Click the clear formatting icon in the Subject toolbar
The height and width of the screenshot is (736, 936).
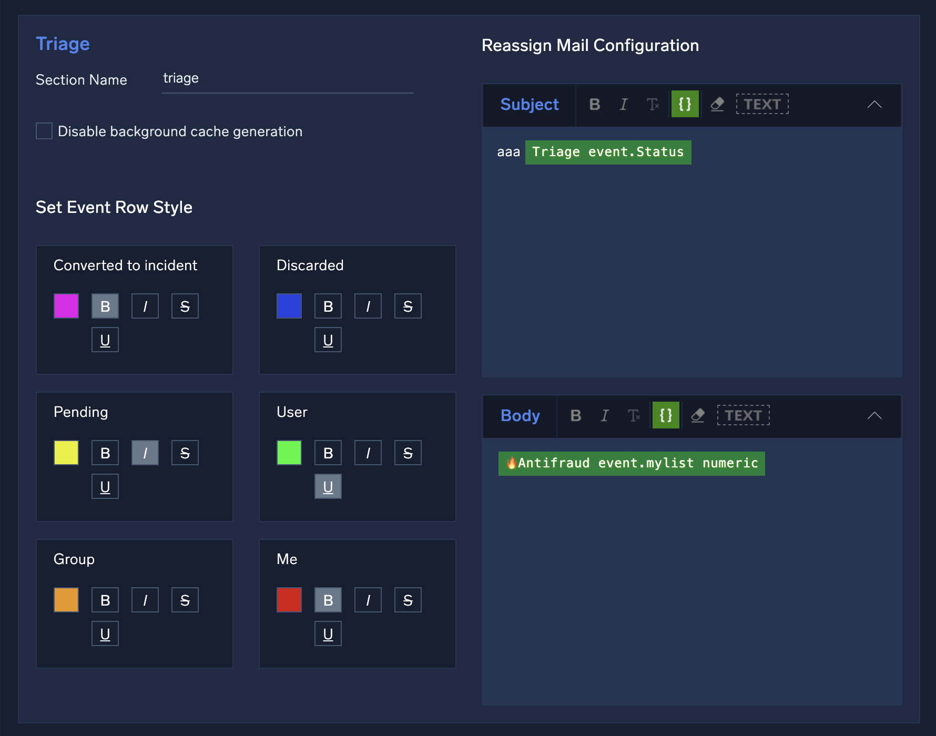[654, 104]
